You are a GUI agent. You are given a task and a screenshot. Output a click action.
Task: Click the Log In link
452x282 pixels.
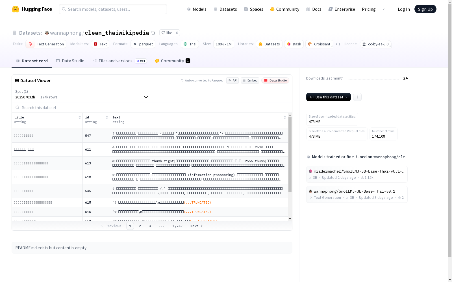pyautogui.click(x=404, y=9)
